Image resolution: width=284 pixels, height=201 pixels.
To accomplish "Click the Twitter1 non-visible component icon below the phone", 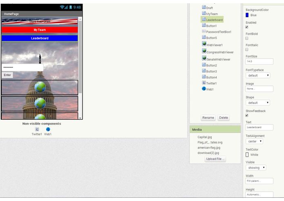I will [37, 129].
